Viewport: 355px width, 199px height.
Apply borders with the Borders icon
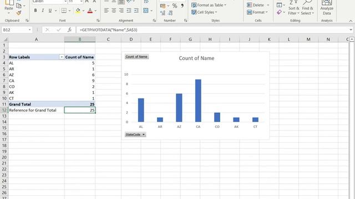(x=64, y=11)
